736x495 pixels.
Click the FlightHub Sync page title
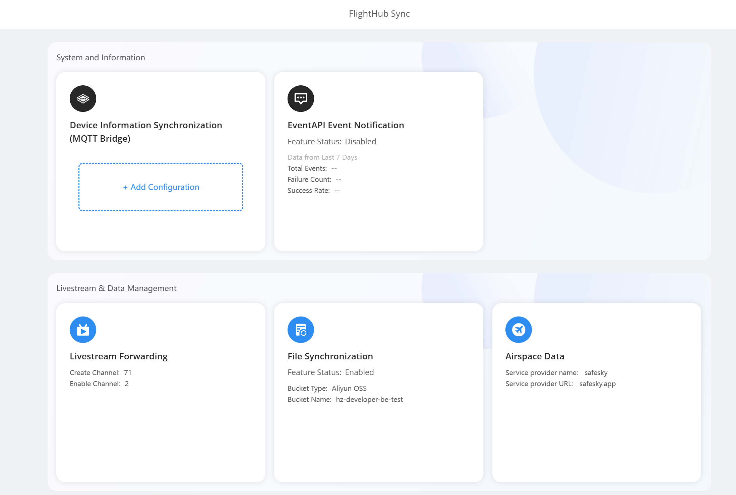(x=379, y=13)
